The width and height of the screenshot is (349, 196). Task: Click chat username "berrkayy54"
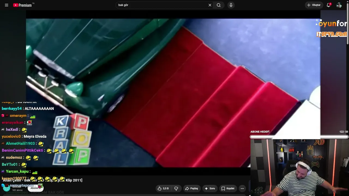12,108
